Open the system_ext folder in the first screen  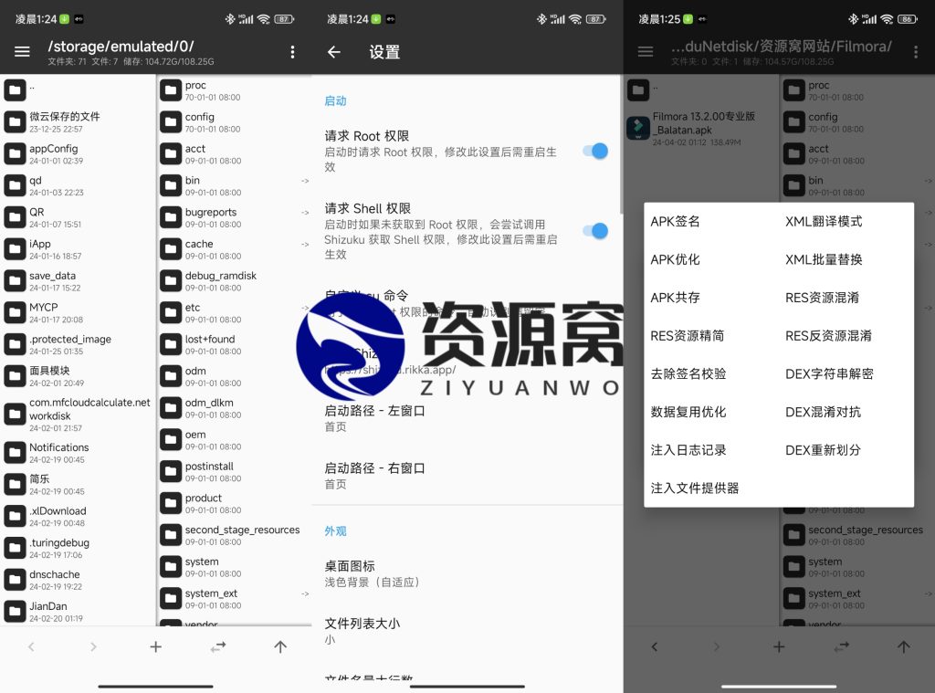(235, 598)
